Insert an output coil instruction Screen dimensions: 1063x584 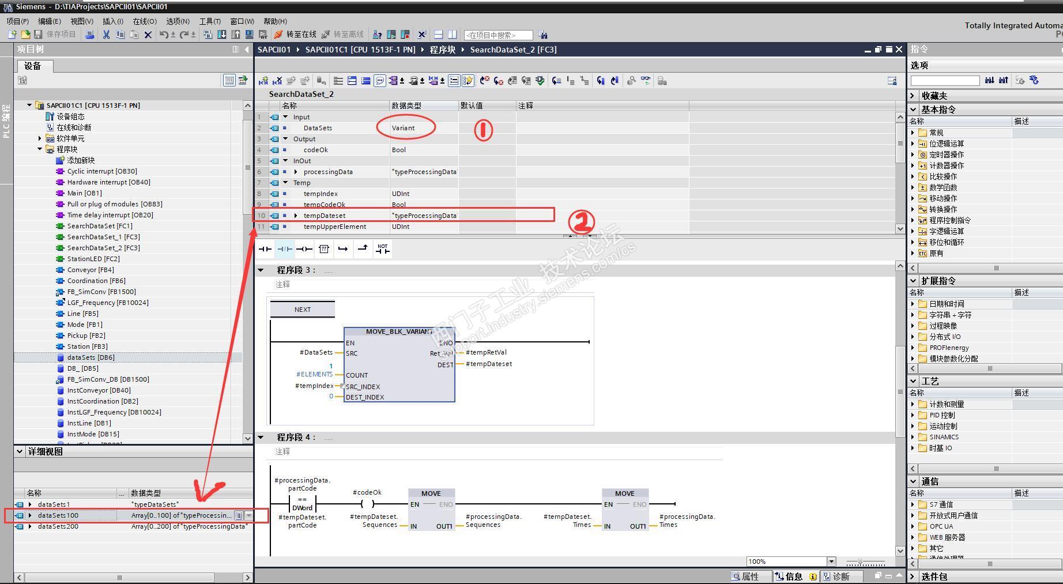[x=304, y=249]
